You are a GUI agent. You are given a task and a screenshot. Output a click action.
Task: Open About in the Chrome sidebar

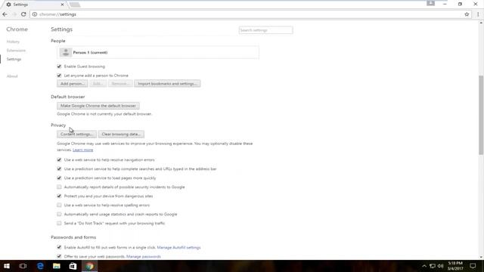point(12,76)
